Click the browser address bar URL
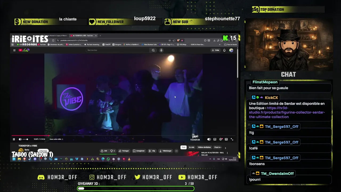Viewport: 341px width, 192px height. coord(74,40)
